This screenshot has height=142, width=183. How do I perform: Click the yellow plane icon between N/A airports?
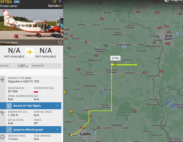pos(30,52)
